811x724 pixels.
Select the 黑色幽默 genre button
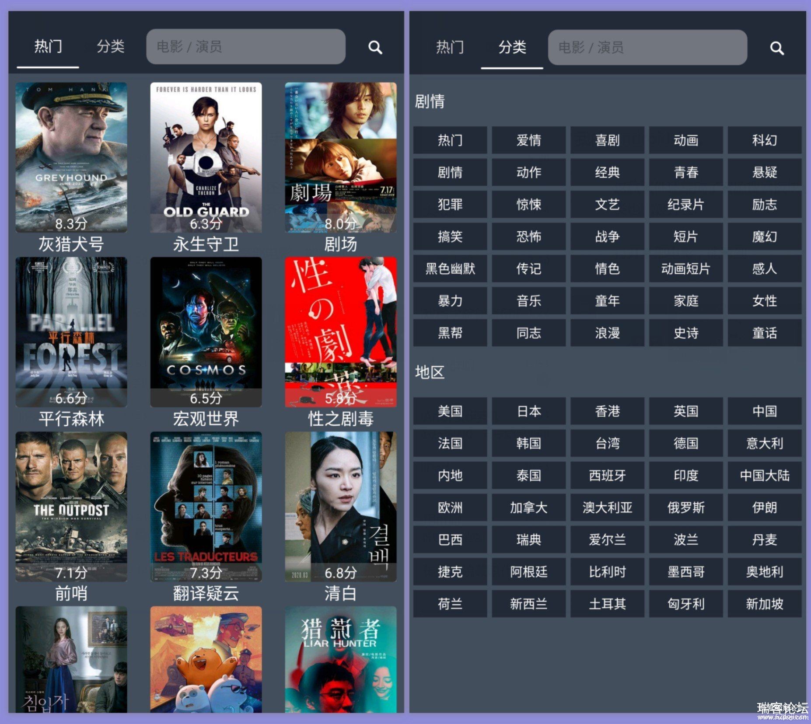[450, 269]
